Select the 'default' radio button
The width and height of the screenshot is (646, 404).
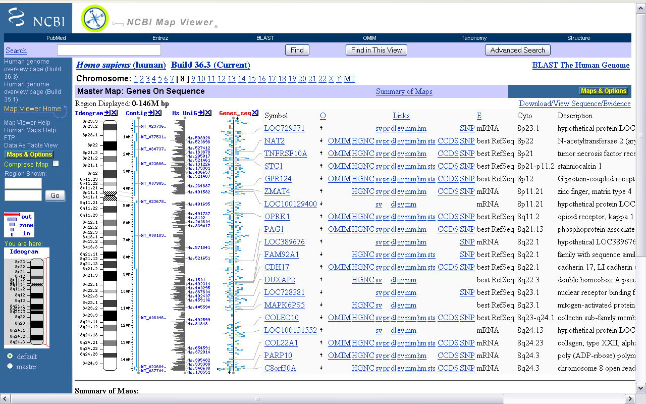[x=10, y=356]
